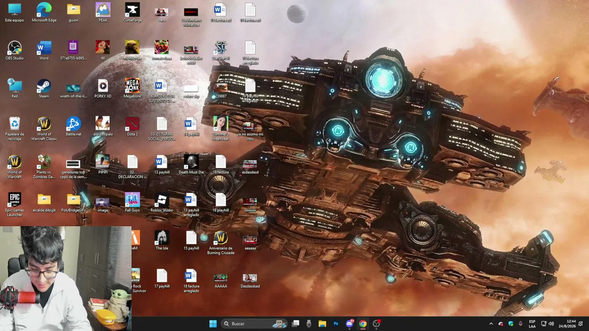The image size is (589, 331).
Task: Select the Papelera de reciclaje icon
Action: click(x=15, y=129)
